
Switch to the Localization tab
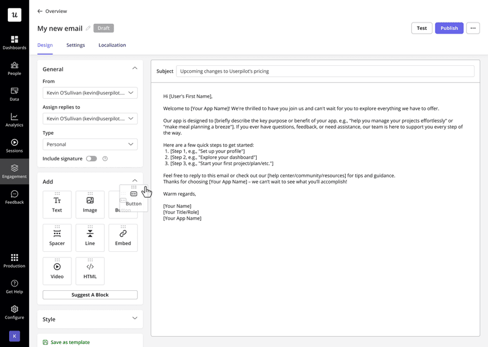pos(112,45)
